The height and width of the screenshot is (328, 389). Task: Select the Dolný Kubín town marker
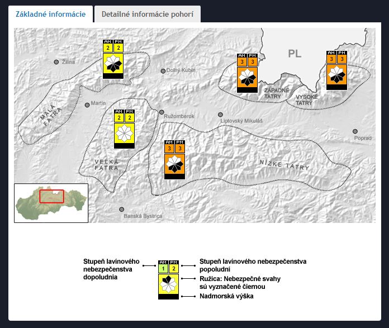pos(163,71)
